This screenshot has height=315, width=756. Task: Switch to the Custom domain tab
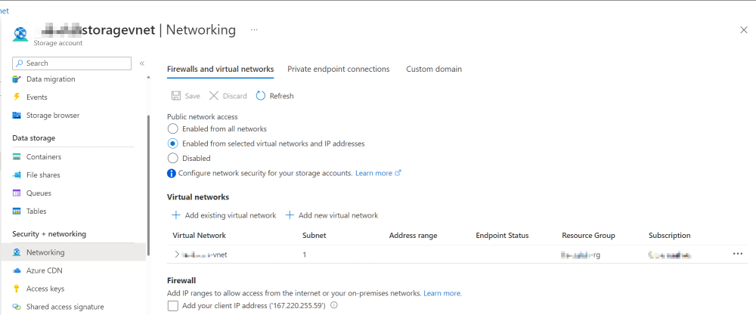click(x=433, y=69)
